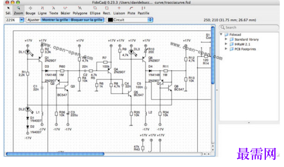
Task: Click the library panel split handle arrow
Action: 217,90
